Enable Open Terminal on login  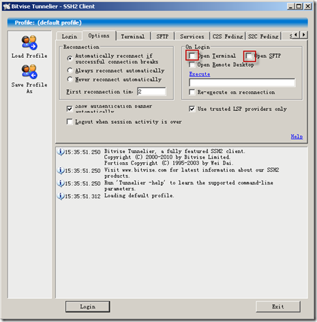192,56
